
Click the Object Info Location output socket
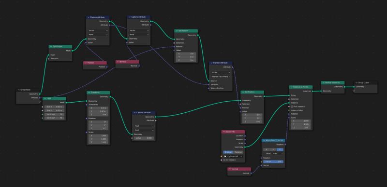pos(245,135)
